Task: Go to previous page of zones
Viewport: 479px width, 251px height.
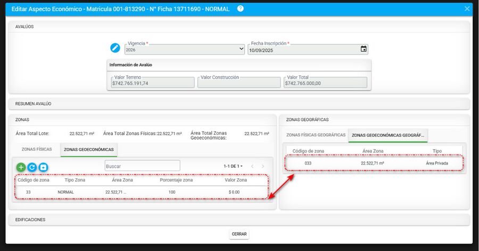Action: click(x=252, y=167)
